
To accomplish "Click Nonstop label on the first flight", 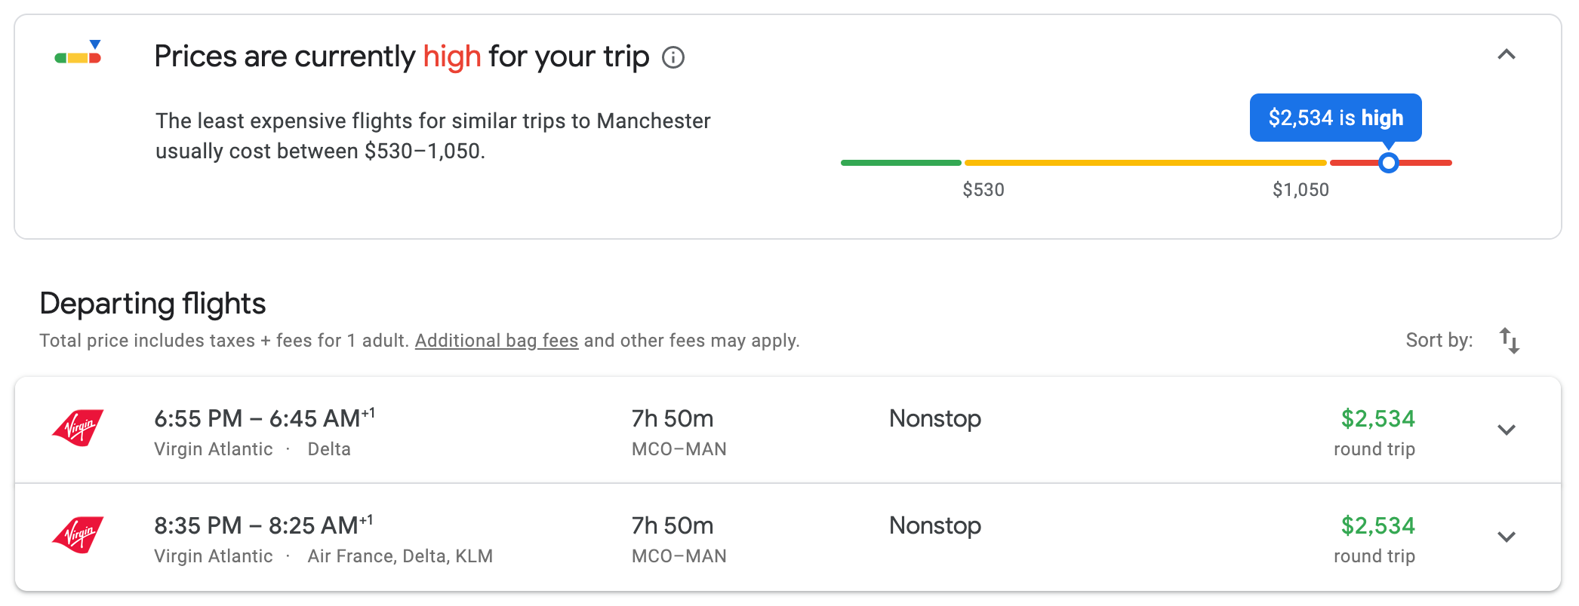I will point(934,419).
